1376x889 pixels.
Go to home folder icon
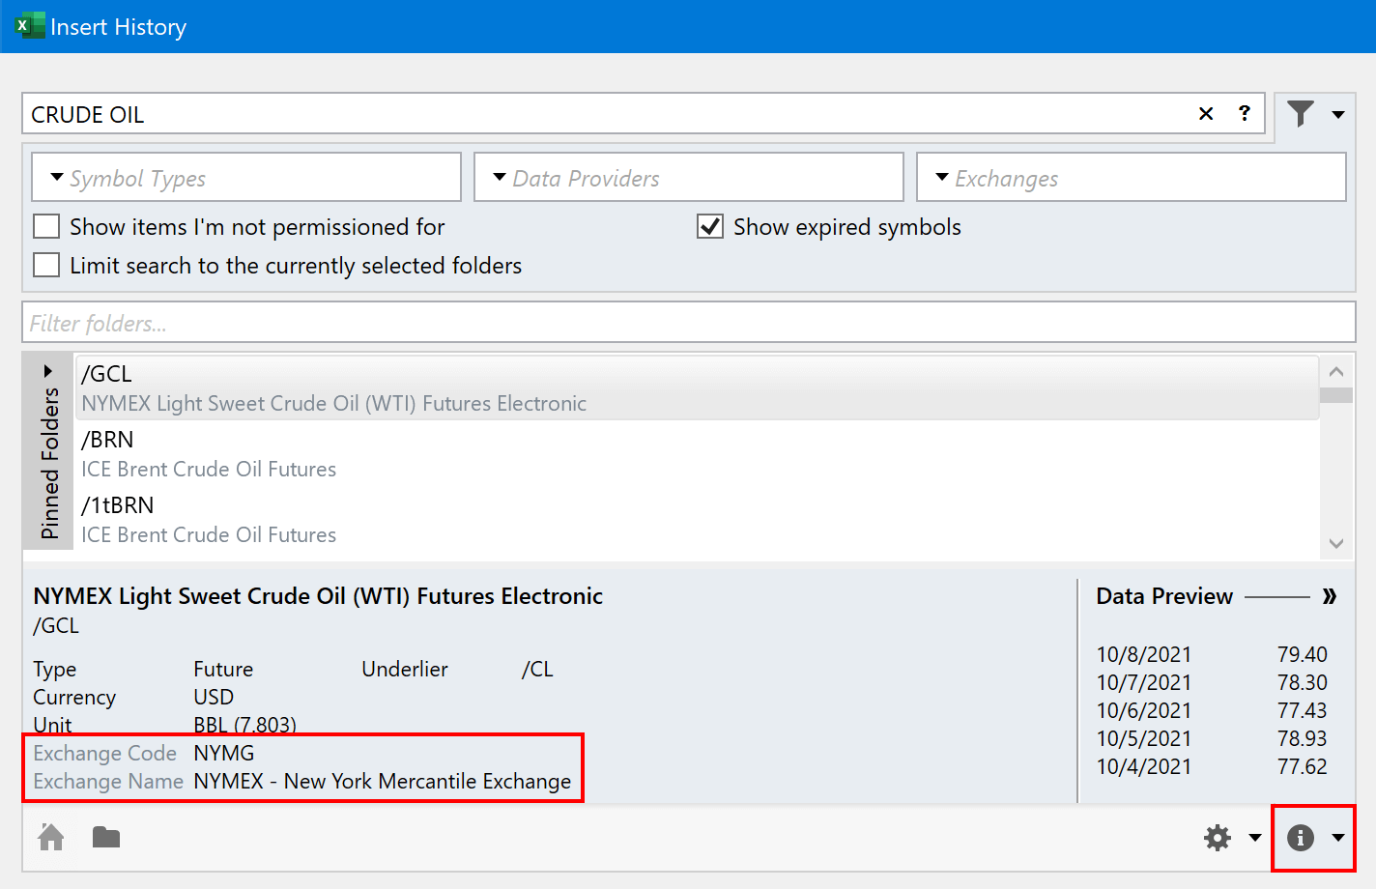click(51, 837)
